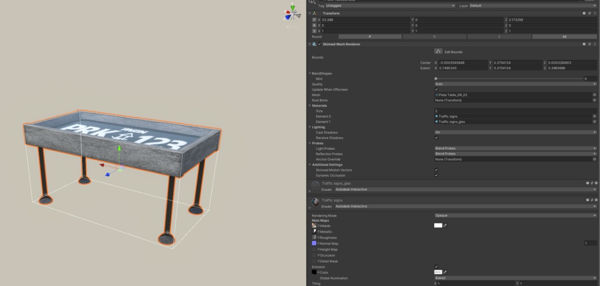This screenshot has width=600, height=286.
Task: Select the Albedo texture thumbnail
Action: pos(314,226)
